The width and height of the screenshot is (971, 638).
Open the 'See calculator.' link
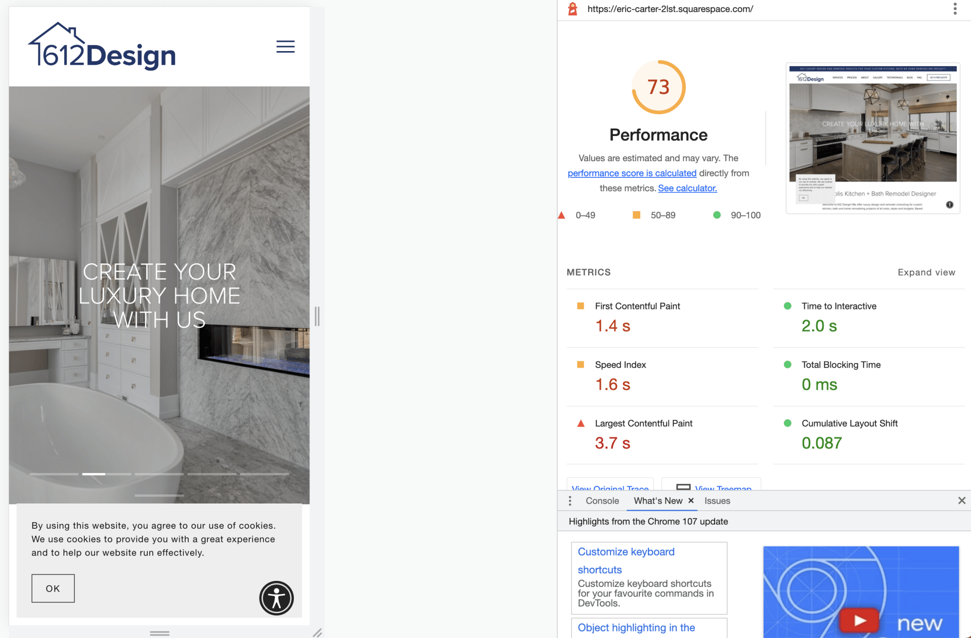(687, 188)
